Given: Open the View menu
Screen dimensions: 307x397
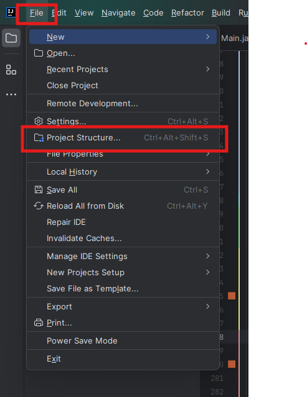Looking at the screenshot, I should pos(84,12).
